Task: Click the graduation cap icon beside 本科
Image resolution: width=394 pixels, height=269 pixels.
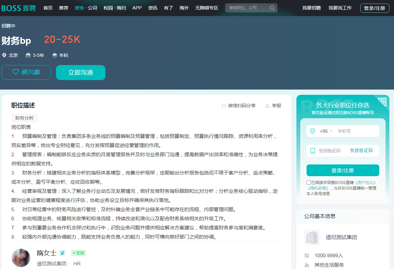Action: 54,55
